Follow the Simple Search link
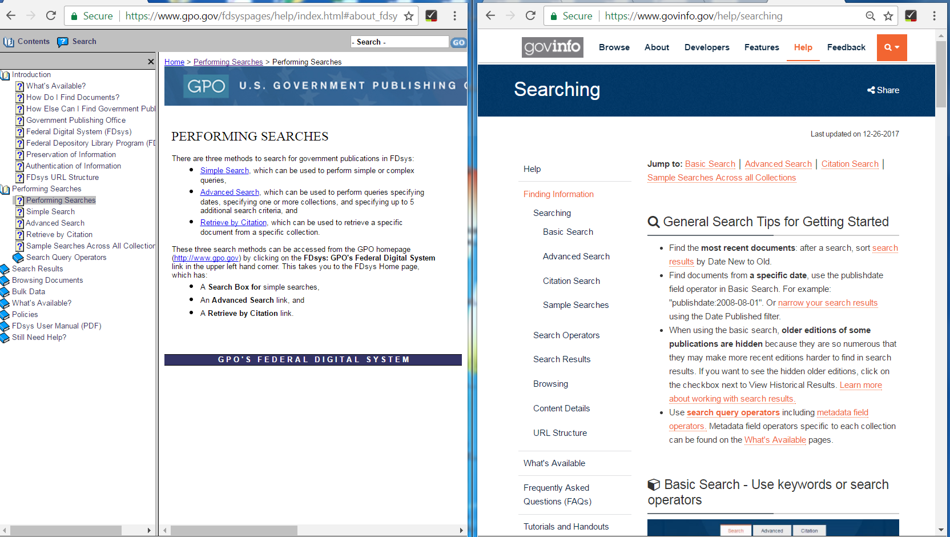The width and height of the screenshot is (950, 537). [x=224, y=171]
